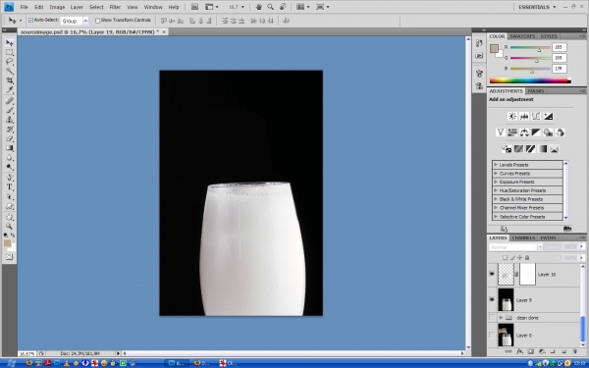Toggle lock position for the layer

click(520, 257)
